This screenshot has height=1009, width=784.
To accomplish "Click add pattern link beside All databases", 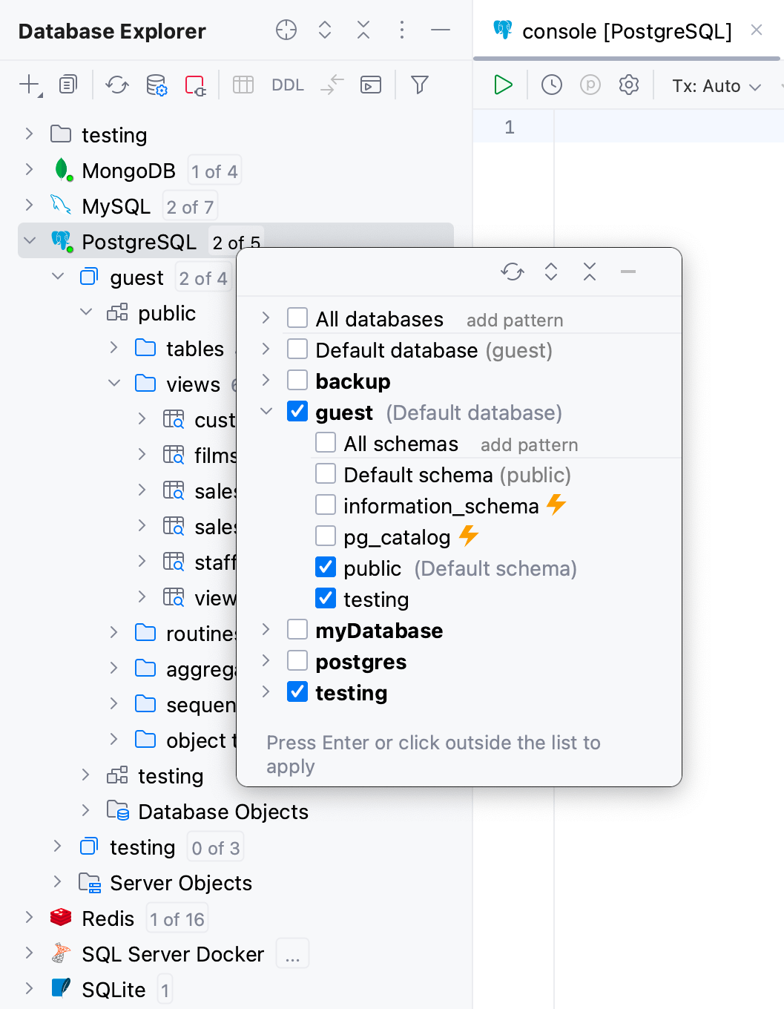I will (515, 321).
